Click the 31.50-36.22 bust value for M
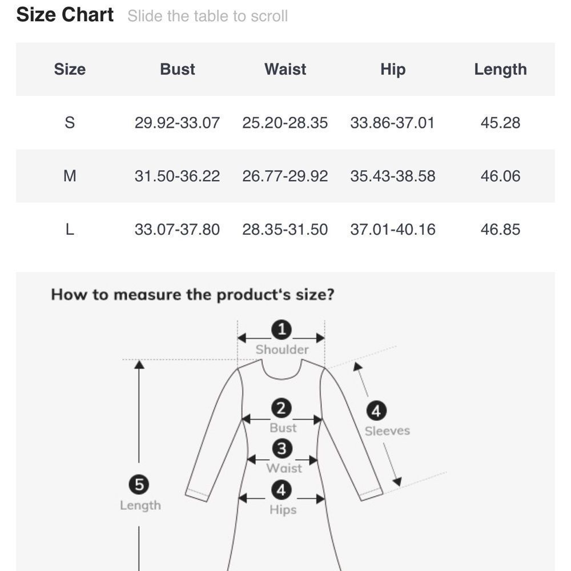Screen dimensions: 571x571 tap(178, 176)
